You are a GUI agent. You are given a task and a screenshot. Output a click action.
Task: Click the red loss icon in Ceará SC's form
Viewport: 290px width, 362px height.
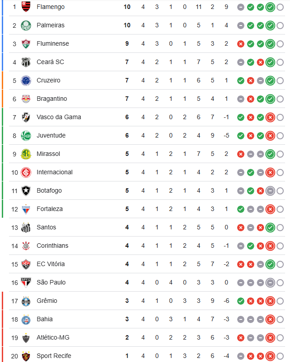click(260, 62)
